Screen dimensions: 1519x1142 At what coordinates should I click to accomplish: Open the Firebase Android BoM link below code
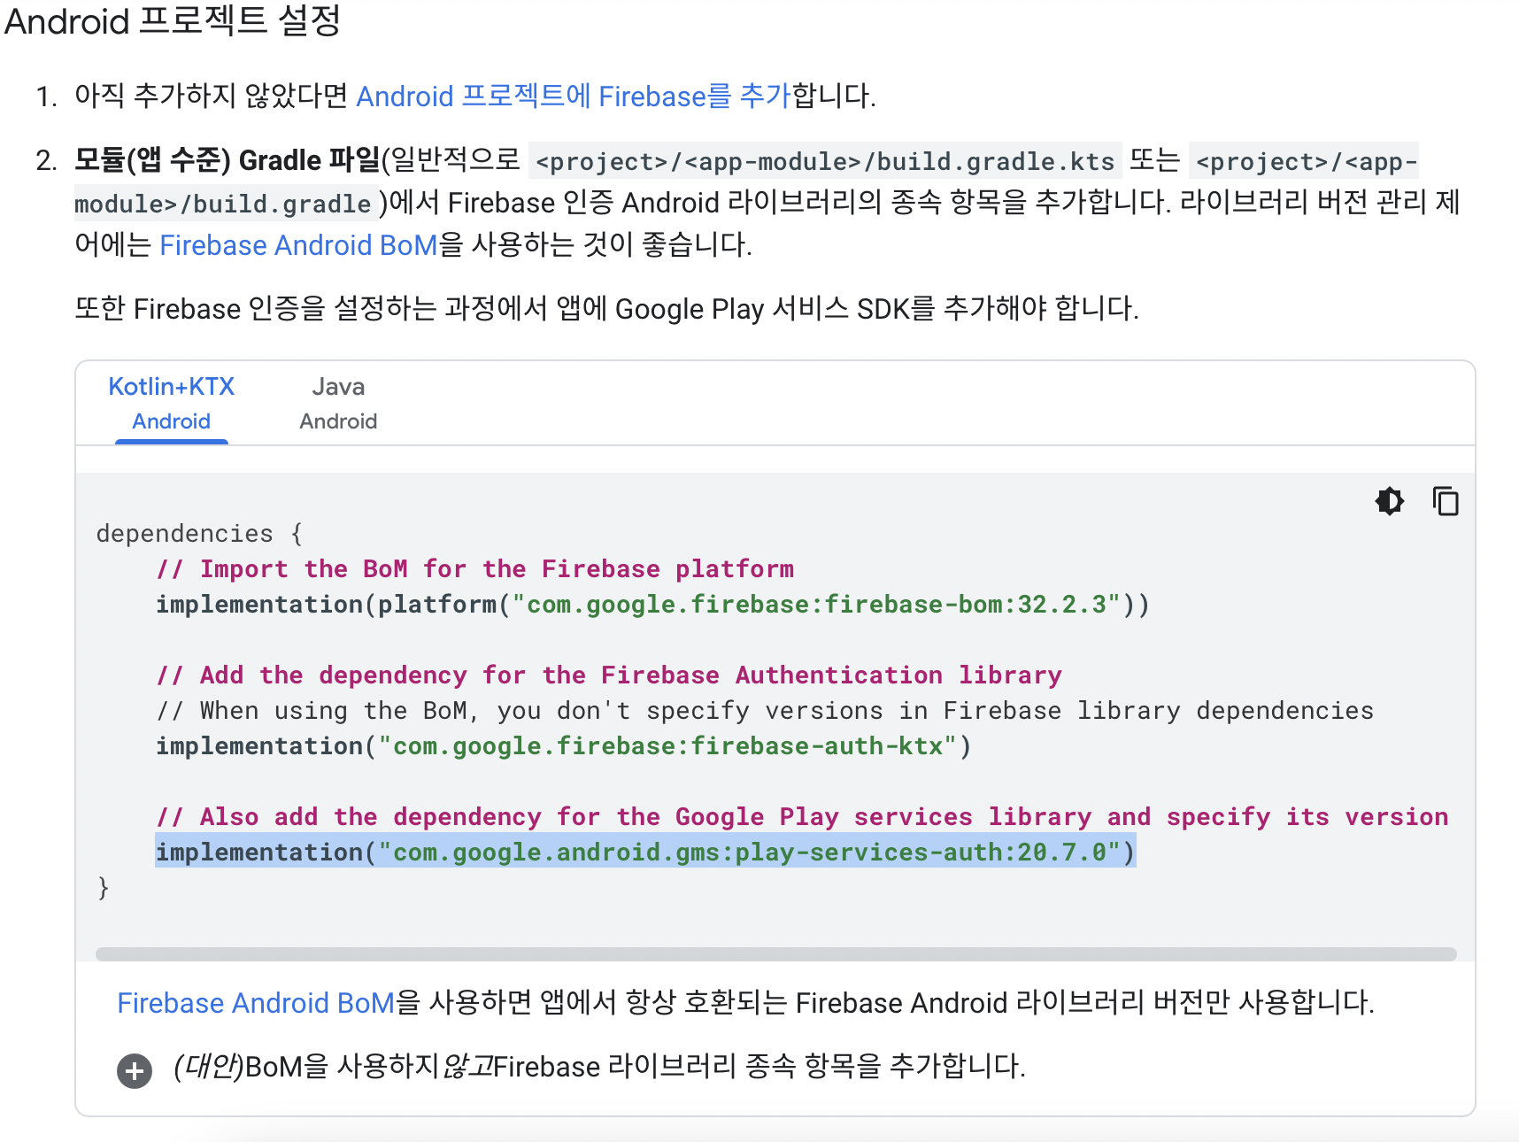click(256, 1003)
